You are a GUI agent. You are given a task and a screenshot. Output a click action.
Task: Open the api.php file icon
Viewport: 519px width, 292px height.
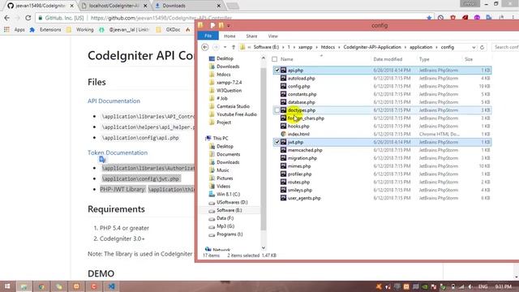point(283,71)
